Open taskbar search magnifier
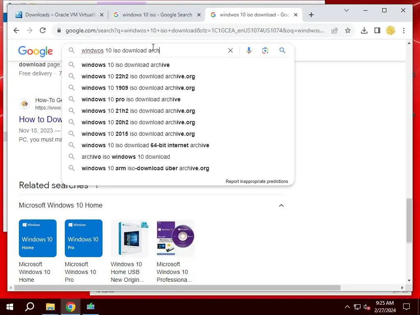420x315 pixels. 30,307
